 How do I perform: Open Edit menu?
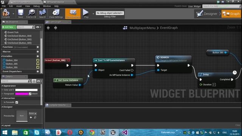[x=11, y=6]
